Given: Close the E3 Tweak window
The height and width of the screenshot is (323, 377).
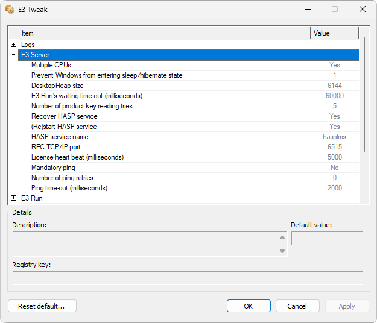Looking at the screenshot, I should (x=362, y=10).
